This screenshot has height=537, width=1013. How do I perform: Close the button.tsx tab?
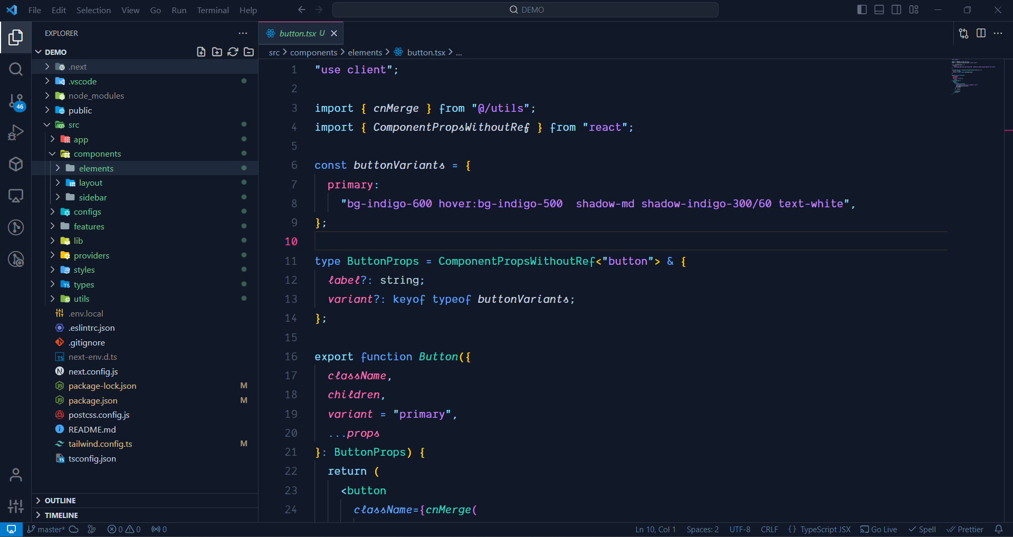(x=334, y=33)
